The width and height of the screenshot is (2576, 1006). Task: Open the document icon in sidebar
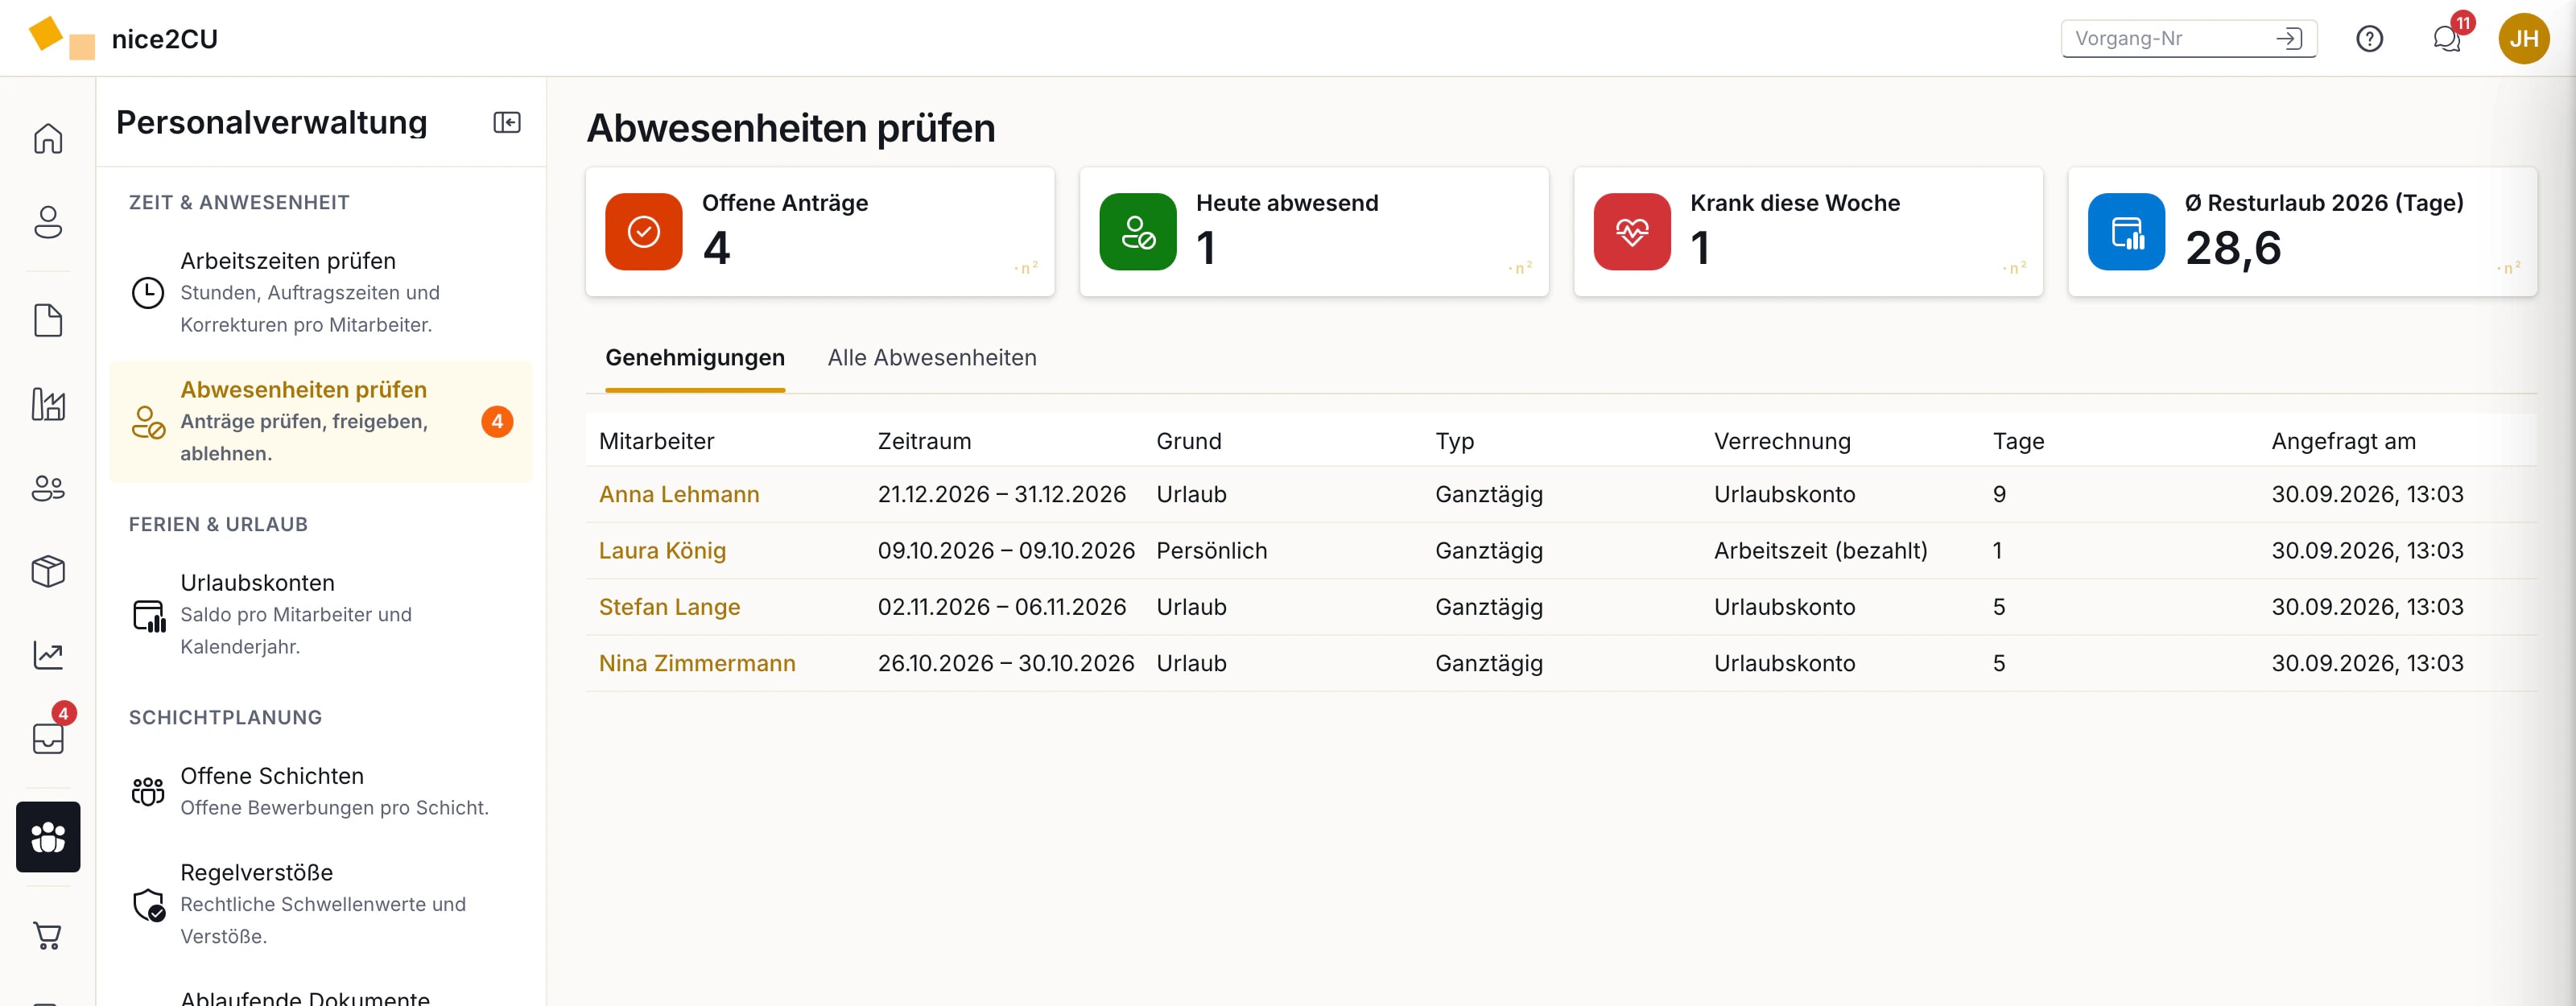[x=48, y=321]
